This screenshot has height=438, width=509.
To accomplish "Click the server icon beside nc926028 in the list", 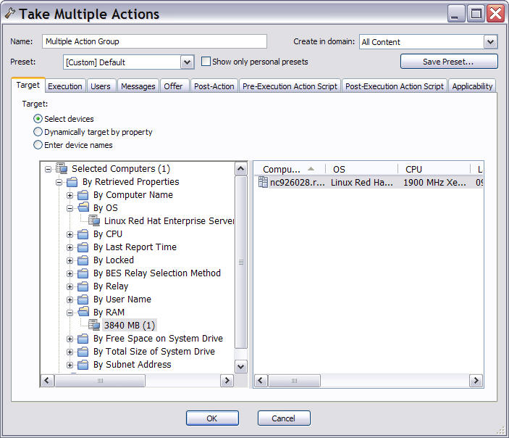I will pos(263,182).
